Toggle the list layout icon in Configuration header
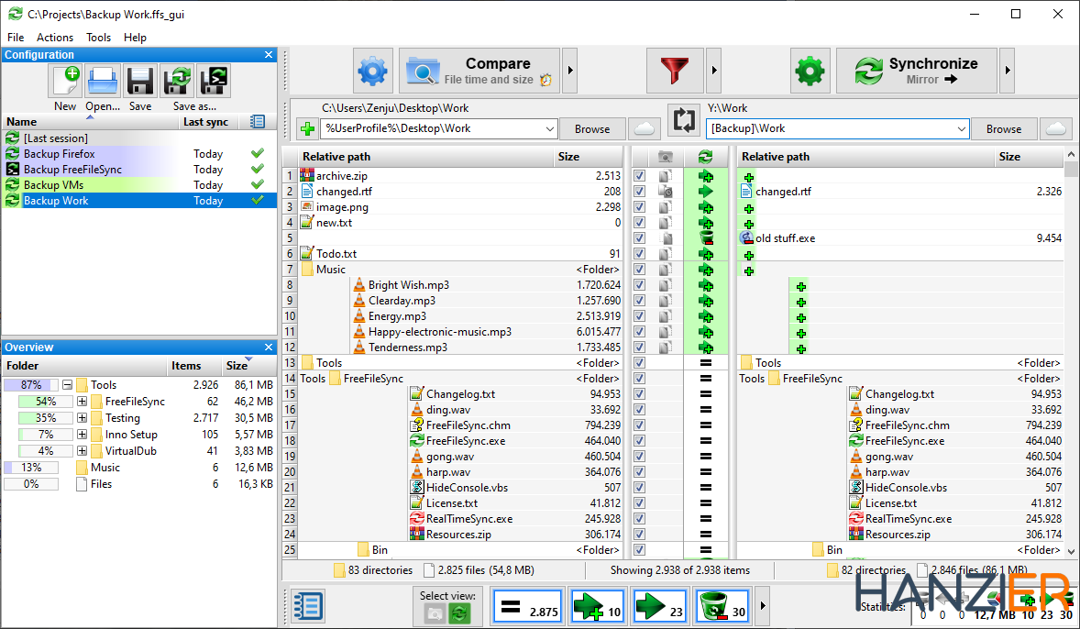1080x629 pixels. click(x=258, y=122)
